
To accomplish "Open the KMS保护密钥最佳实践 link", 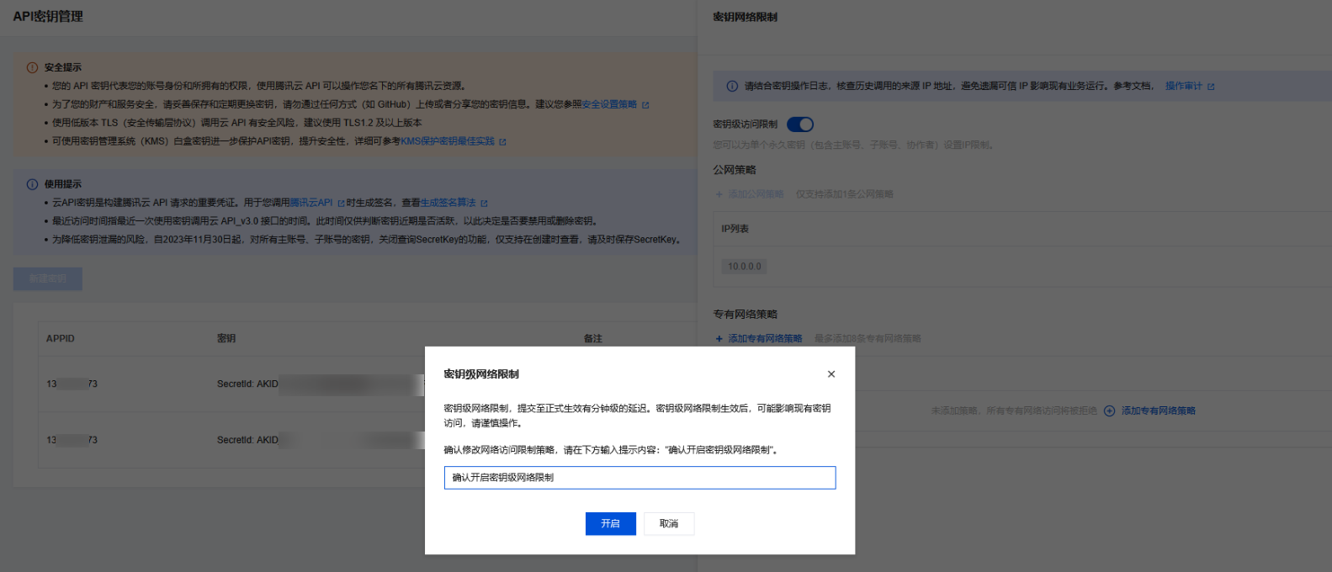I will tap(448, 141).
